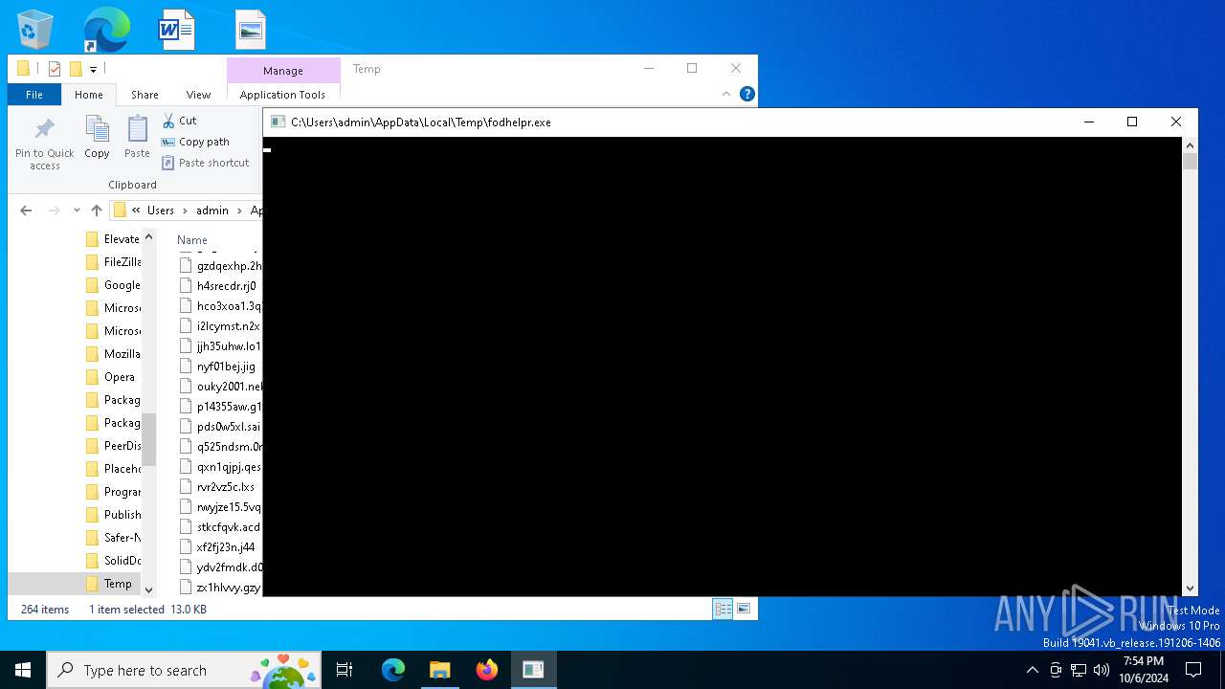Select the Google folder in navigation tree
The image size is (1225, 689).
122,285
